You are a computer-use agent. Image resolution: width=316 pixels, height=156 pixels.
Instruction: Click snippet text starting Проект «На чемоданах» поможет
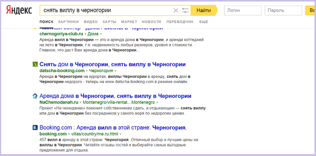pos(123,111)
